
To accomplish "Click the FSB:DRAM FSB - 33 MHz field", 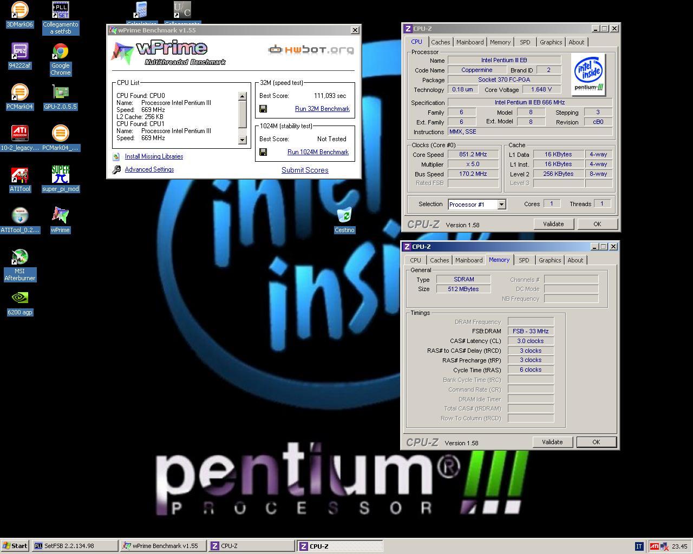I will point(531,331).
